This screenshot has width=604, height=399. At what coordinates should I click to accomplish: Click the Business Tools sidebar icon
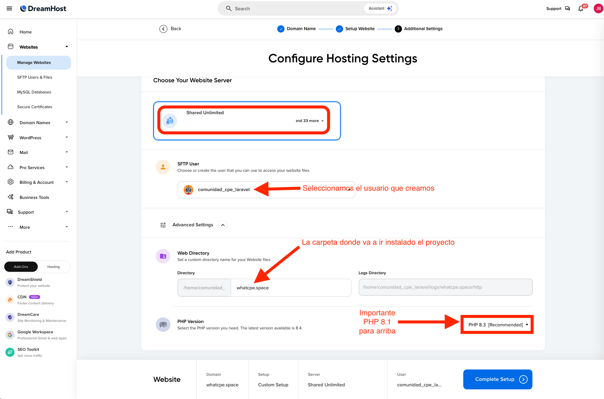[11, 197]
